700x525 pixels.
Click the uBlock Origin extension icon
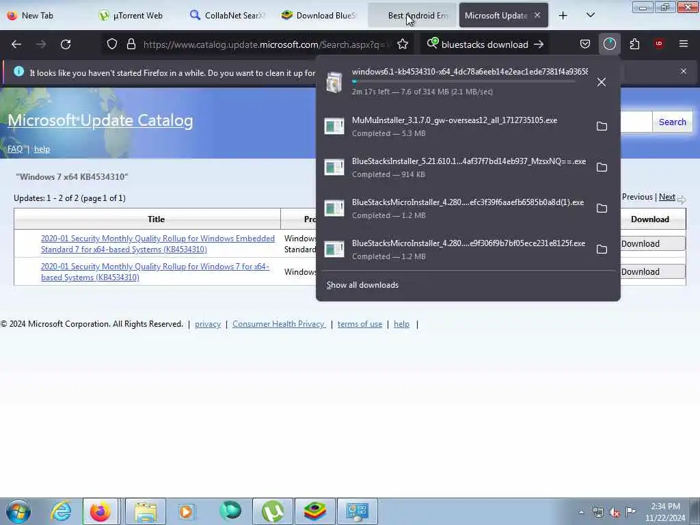(659, 44)
